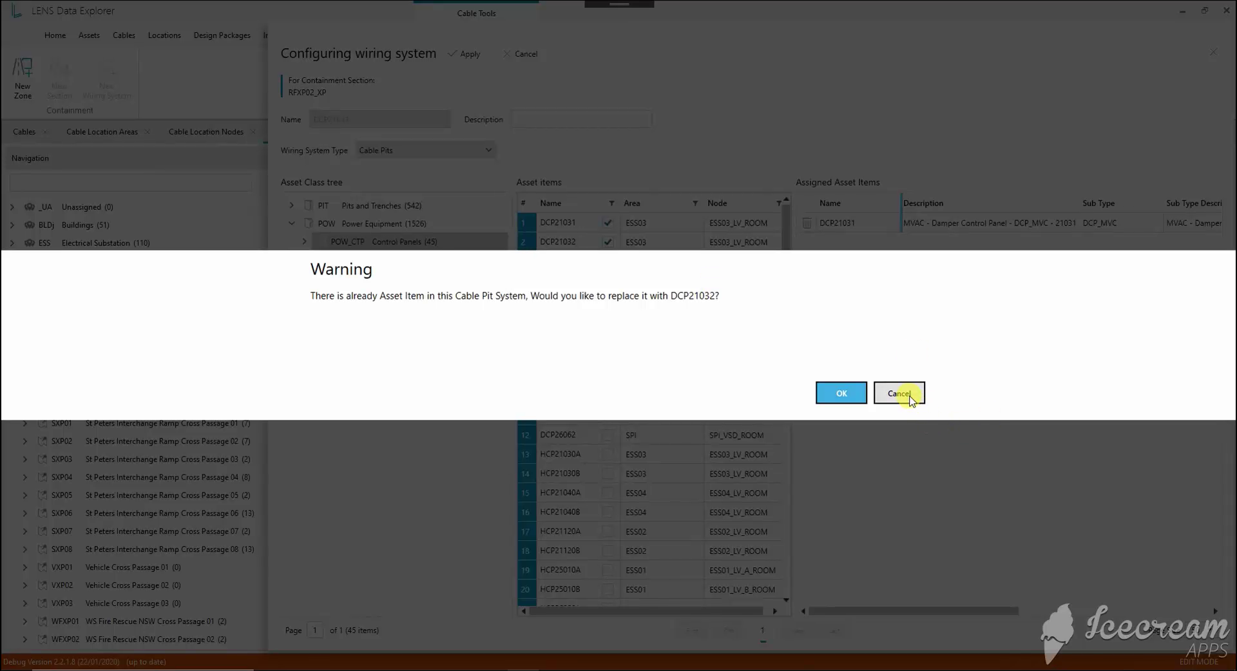Click the SXP03 cross passage icon

point(43,459)
